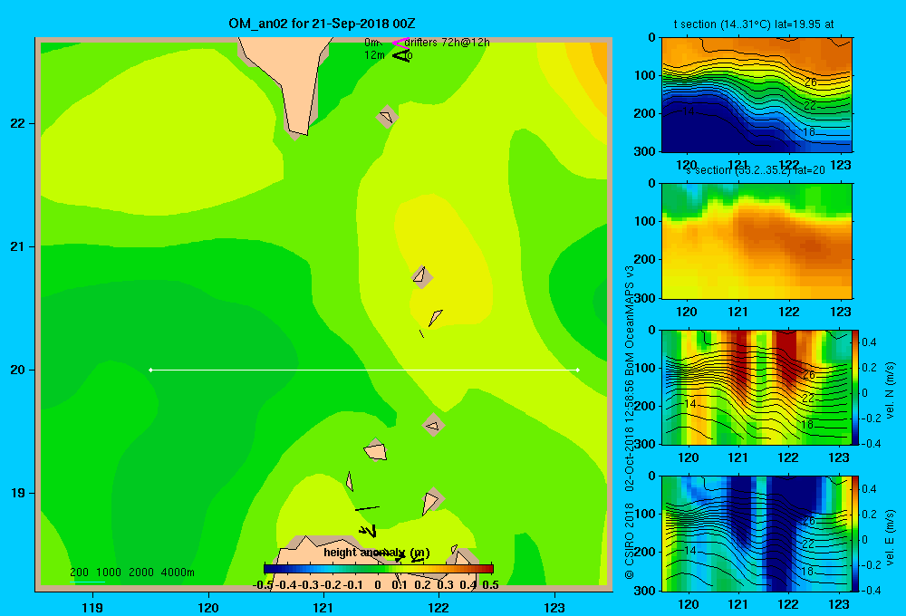
Task: Open the salinity section plot
Action: [757, 241]
